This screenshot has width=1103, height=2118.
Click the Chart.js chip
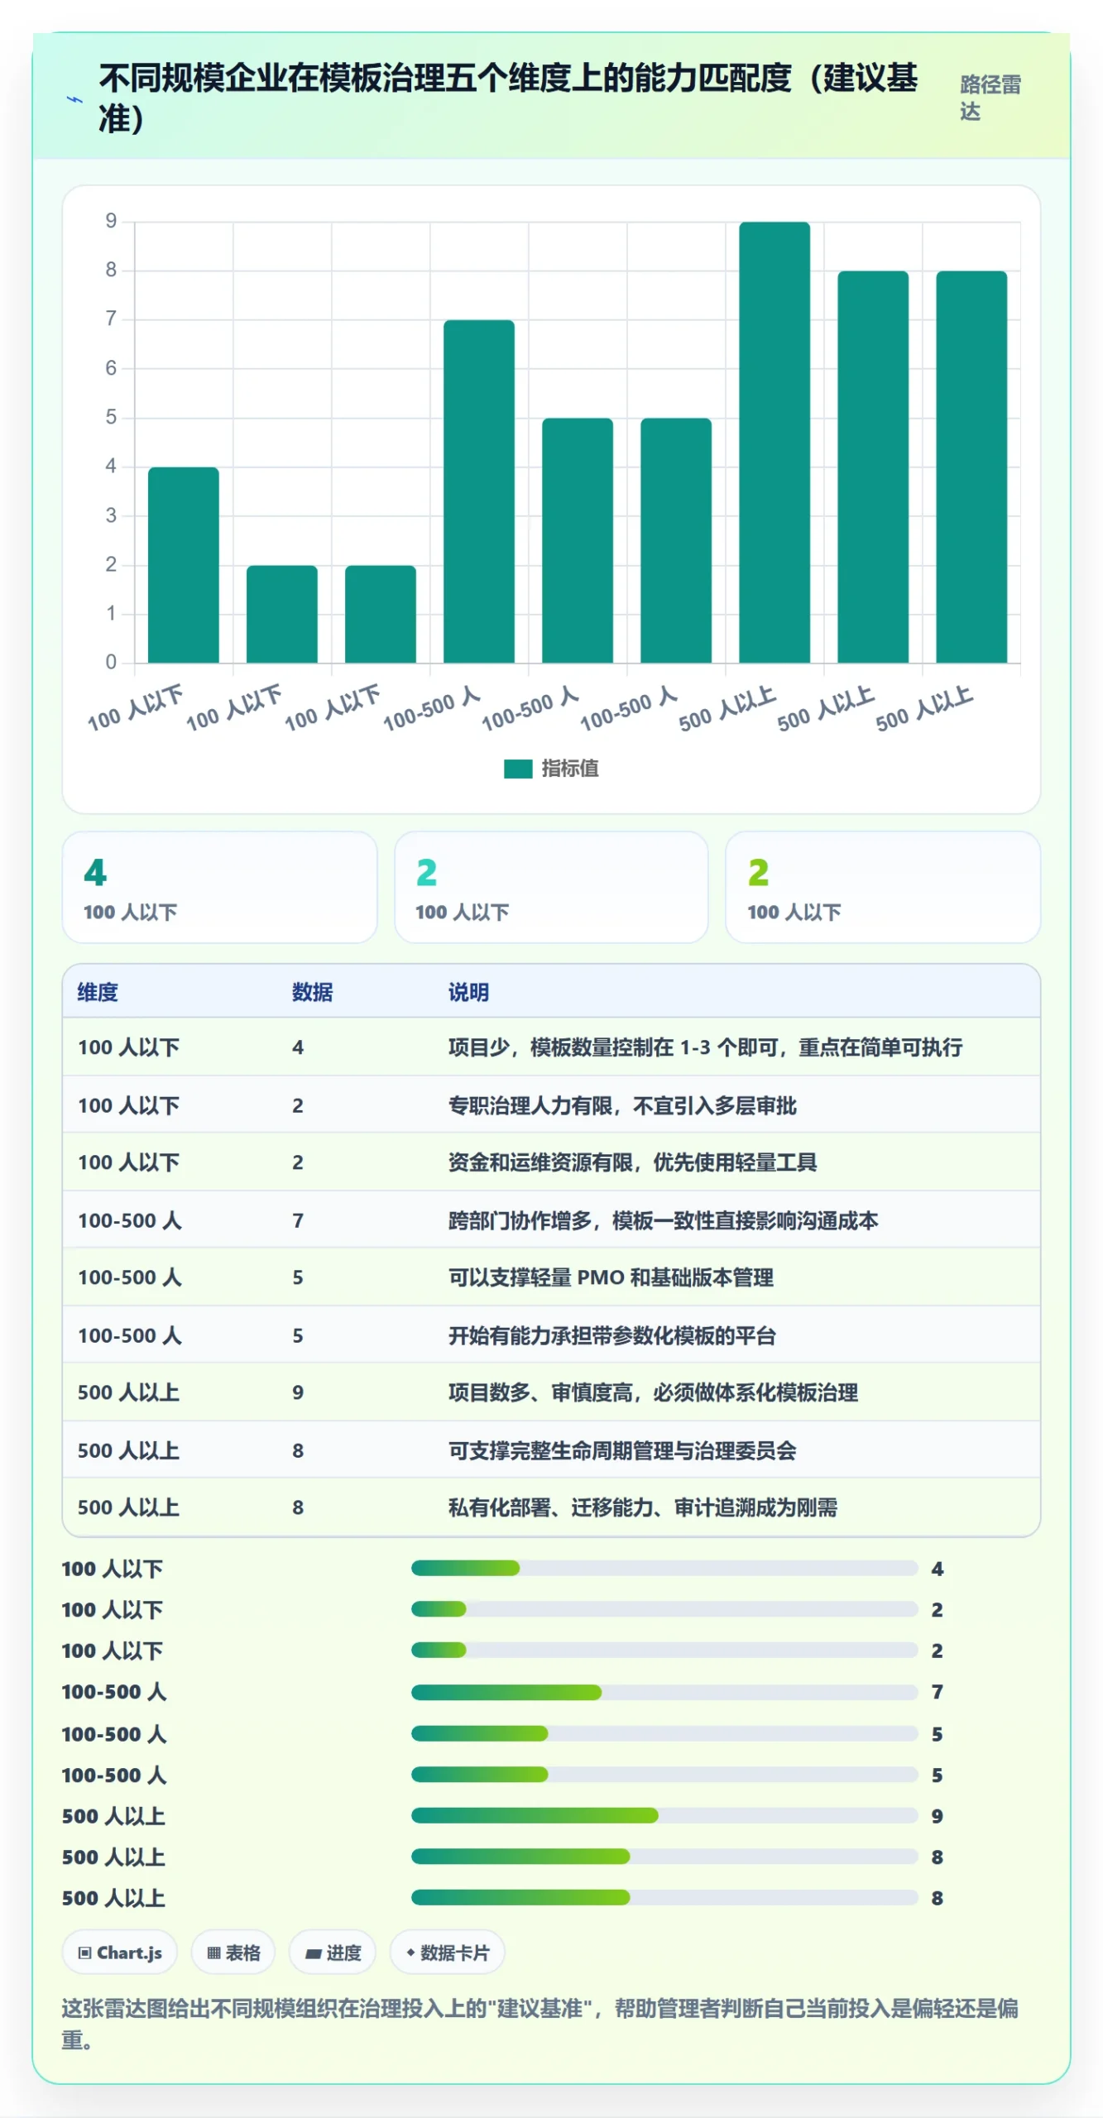point(120,1953)
